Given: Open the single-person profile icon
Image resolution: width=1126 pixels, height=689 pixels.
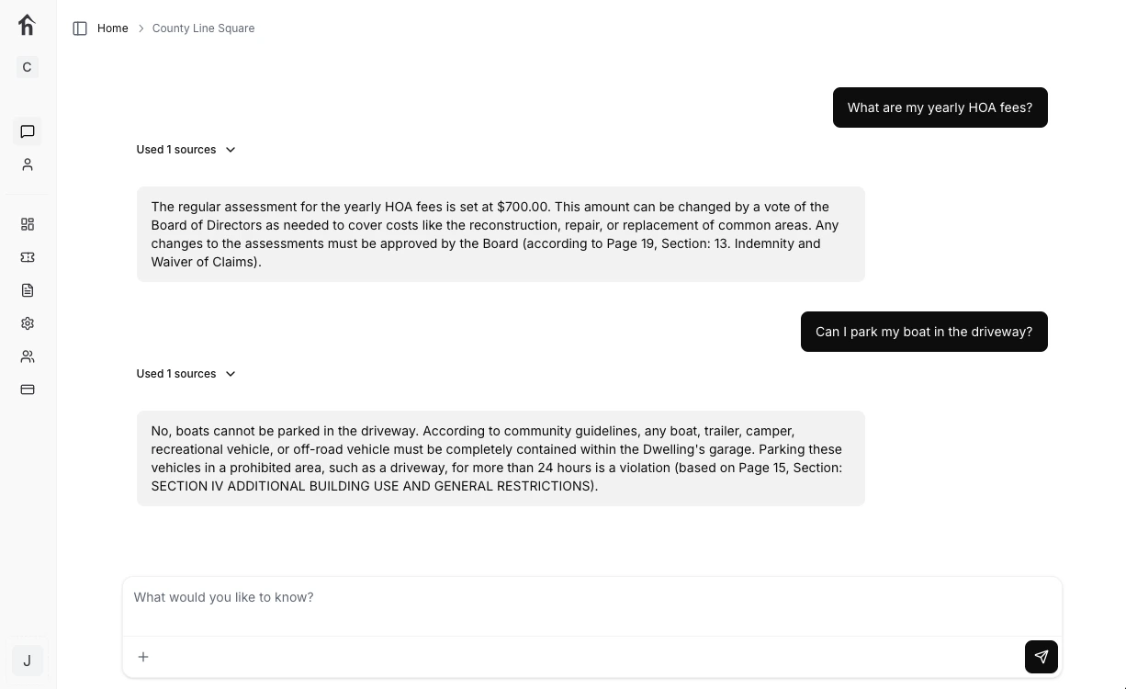Looking at the screenshot, I should coord(28,164).
